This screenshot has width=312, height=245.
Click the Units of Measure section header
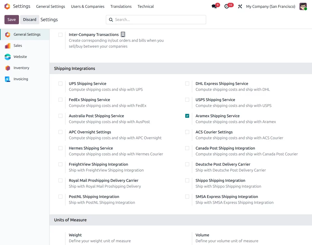click(x=181, y=220)
